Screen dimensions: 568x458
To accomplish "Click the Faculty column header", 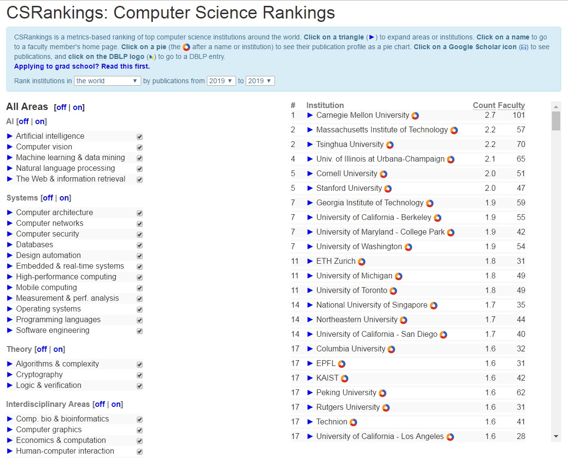I will pyautogui.click(x=511, y=105).
